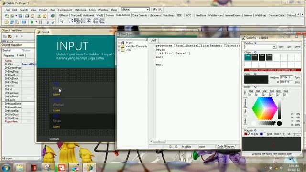
Task: Collapse the Palettes section in ColorPic
Action: 255,43
